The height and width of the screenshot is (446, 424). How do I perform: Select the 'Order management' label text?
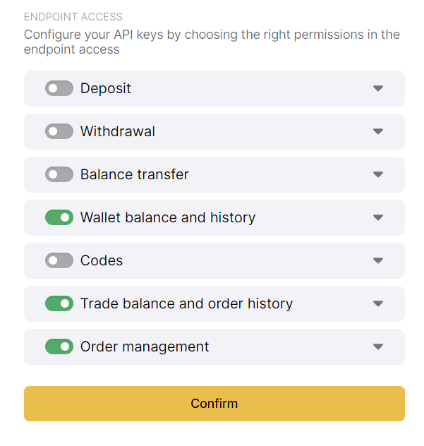point(145,346)
